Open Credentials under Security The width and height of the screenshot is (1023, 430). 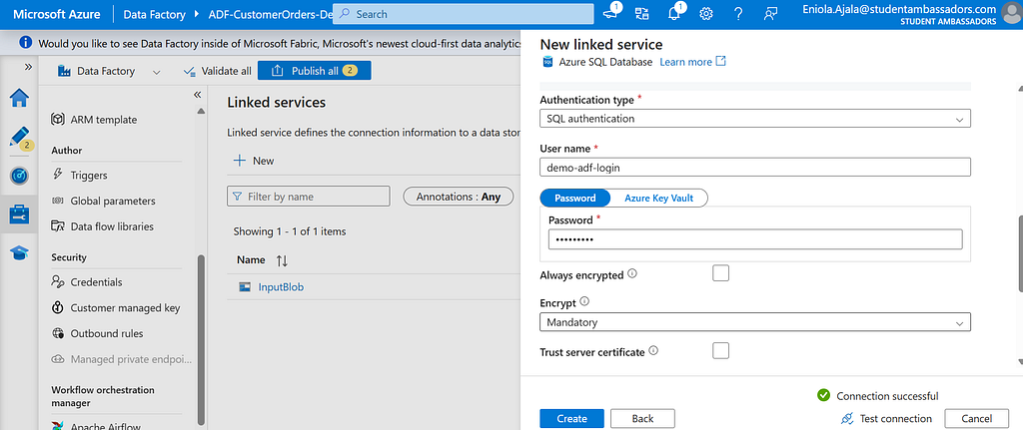[x=96, y=282]
